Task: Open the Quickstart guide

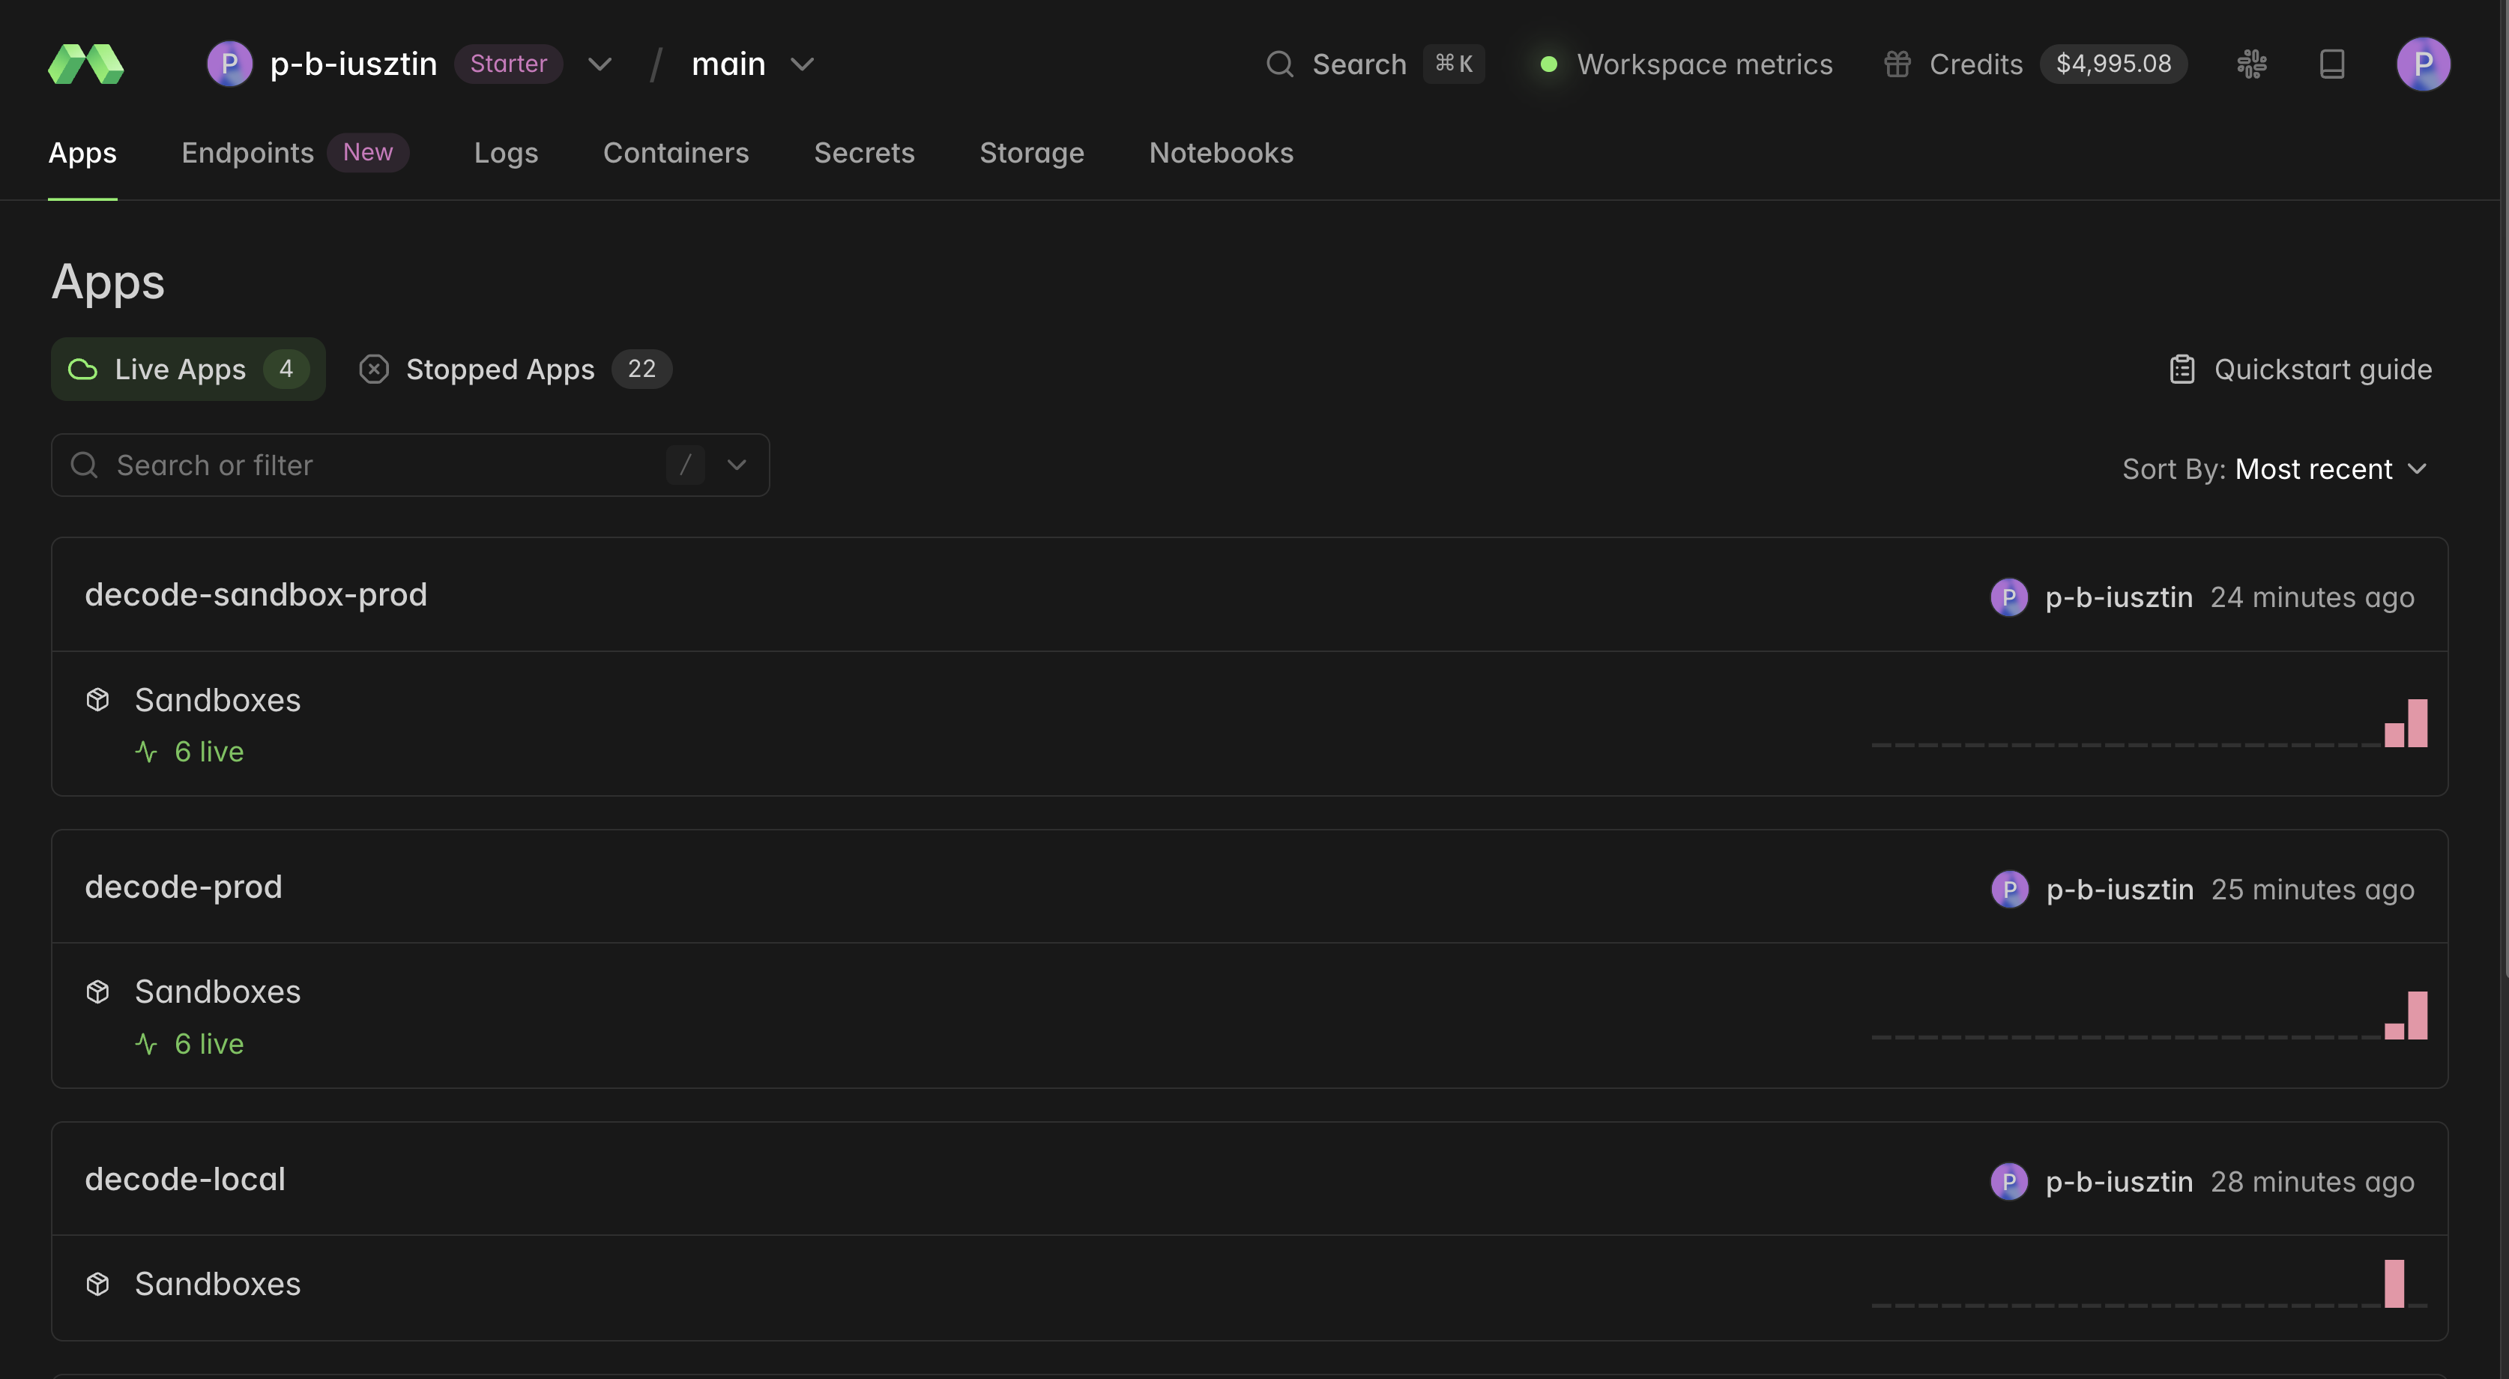Action: (2301, 369)
